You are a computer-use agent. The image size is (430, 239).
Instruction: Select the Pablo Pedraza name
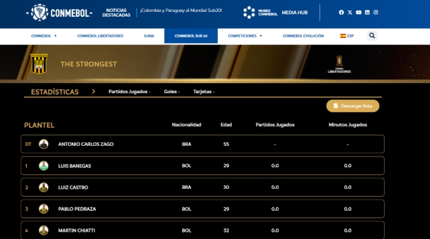(77, 209)
